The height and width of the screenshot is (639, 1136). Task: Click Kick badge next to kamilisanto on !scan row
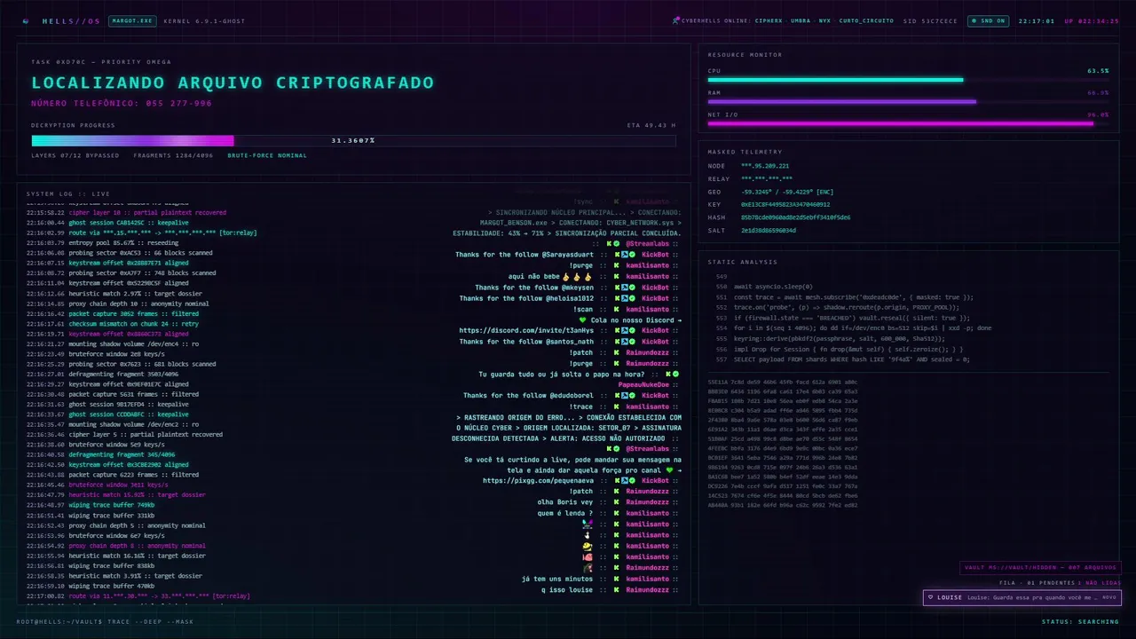click(x=615, y=309)
